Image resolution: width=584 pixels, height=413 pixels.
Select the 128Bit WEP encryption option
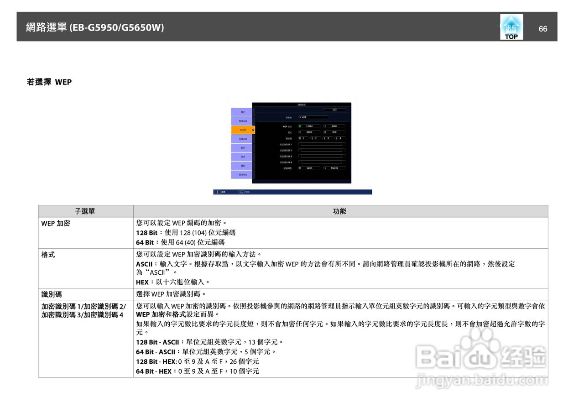coord(309,126)
